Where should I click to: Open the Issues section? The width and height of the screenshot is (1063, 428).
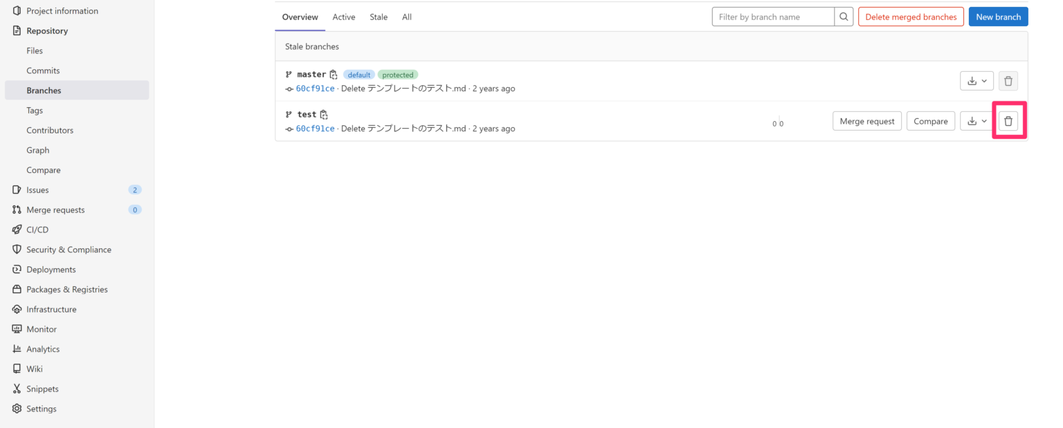36,189
